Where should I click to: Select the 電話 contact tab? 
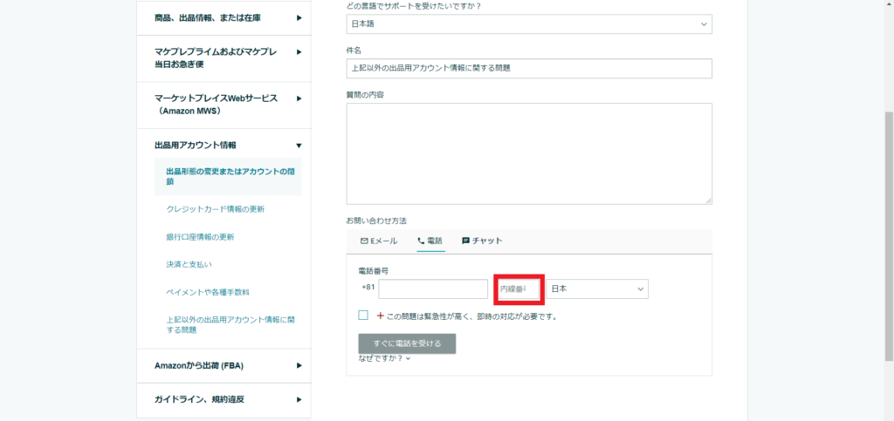click(x=430, y=241)
